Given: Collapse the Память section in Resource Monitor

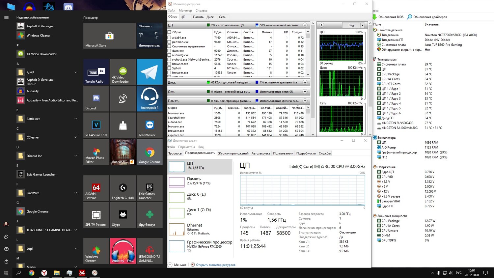Looking at the screenshot, I should coord(305,101).
